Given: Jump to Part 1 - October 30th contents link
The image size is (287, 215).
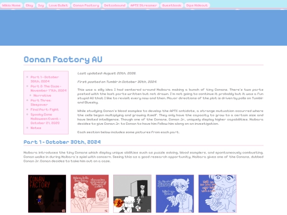Looking at the screenshot, I should click(x=45, y=79).
